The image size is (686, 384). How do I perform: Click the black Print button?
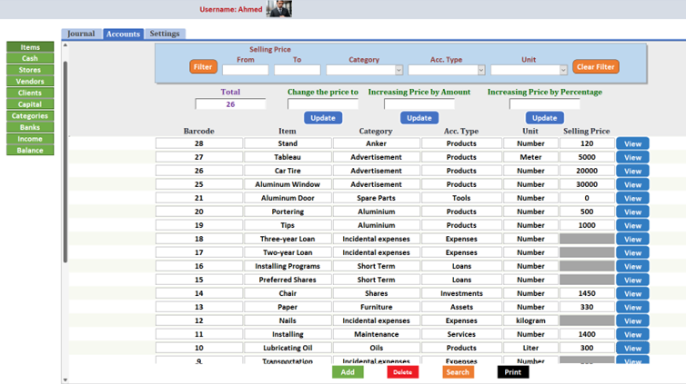click(513, 372)
